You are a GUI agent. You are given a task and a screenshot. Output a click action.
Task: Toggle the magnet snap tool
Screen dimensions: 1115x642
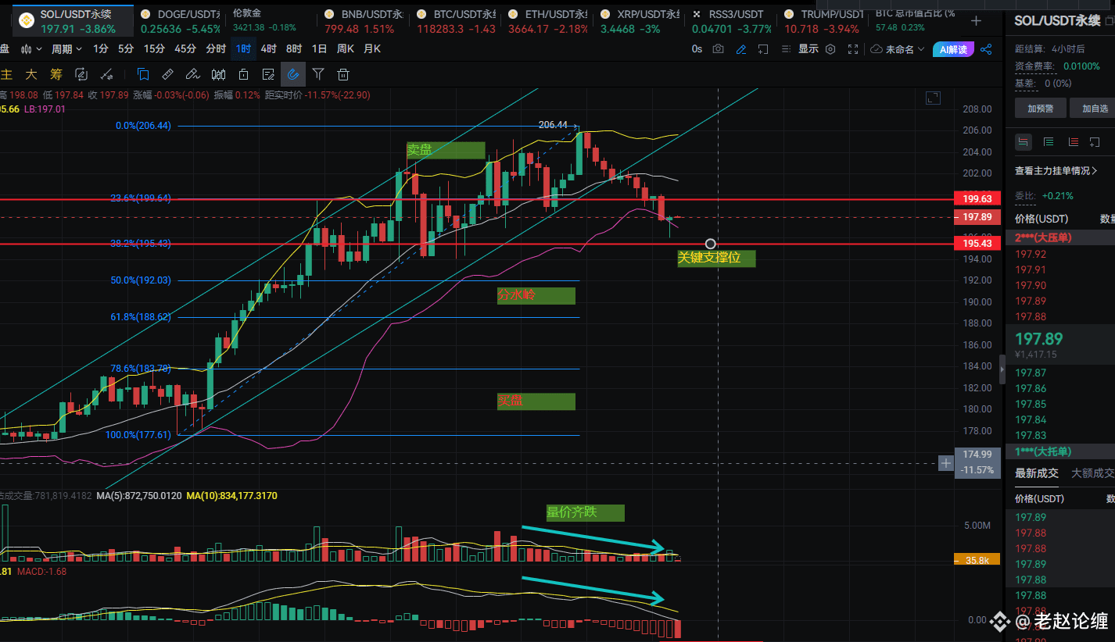(x=293, y=75)
